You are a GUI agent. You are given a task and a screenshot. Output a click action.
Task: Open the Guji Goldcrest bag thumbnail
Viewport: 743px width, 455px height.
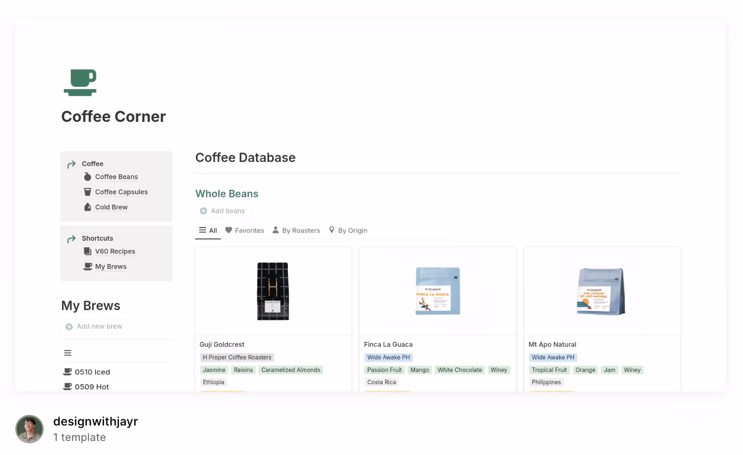[x=273, y=291]
